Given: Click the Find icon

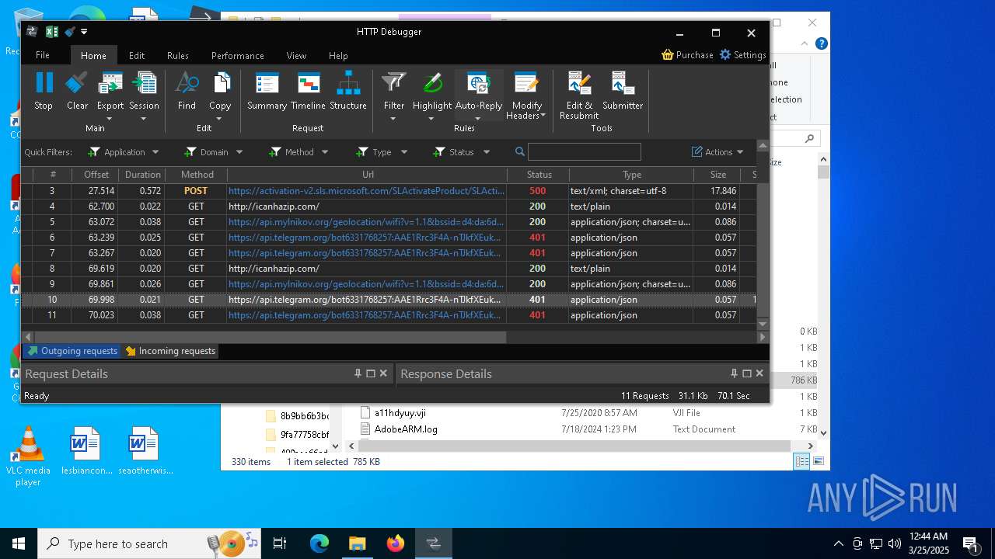Looking at the screenshot, I should click(187, 83).
